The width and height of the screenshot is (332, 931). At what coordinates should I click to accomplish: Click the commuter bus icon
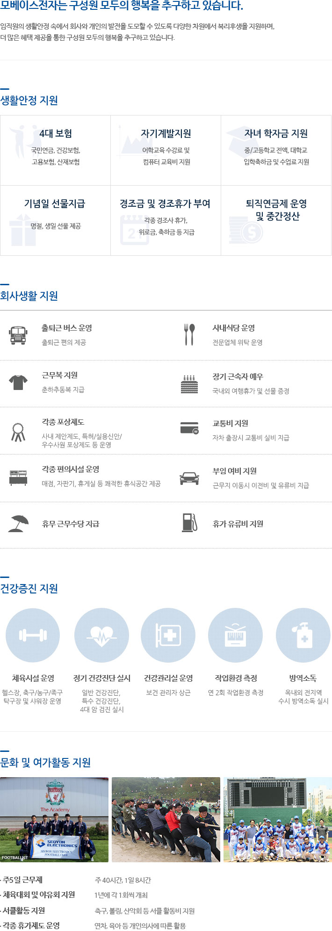18,335
